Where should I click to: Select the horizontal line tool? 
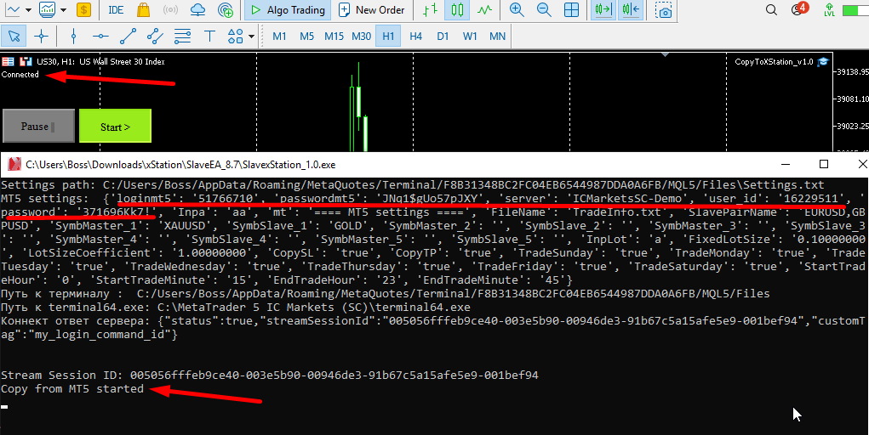tap(100, 36)
